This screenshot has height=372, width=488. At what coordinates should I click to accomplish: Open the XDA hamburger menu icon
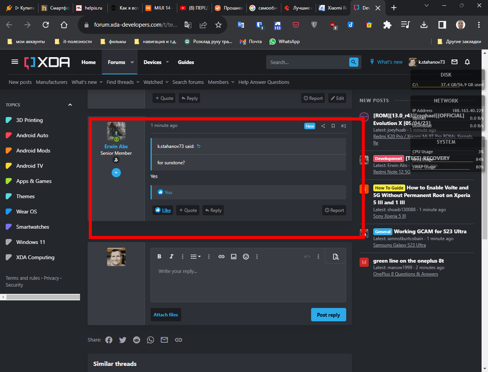click(x=14, y=62)
